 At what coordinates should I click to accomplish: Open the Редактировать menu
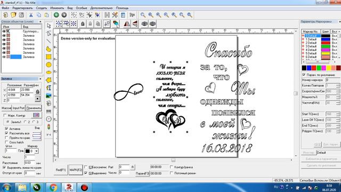coord(22,8)
